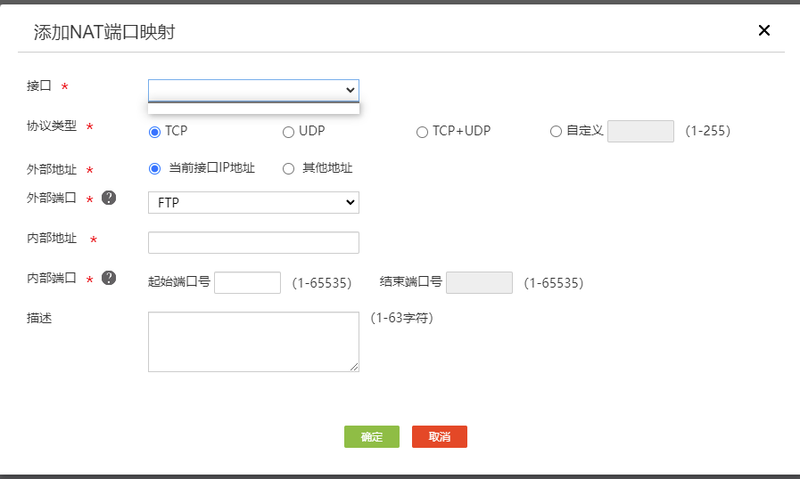This screenshot has width=800, height=479.
Task: Click the 确定 button
Action: pyautogui.click(x=372, y=436)
